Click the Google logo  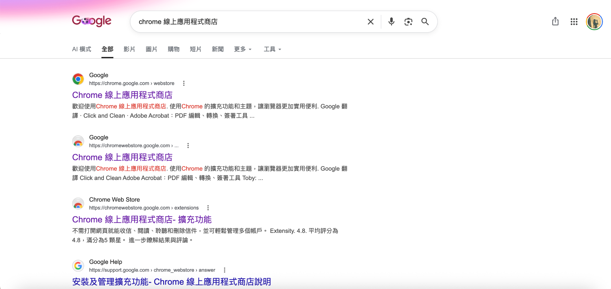[x=92, y=21]
